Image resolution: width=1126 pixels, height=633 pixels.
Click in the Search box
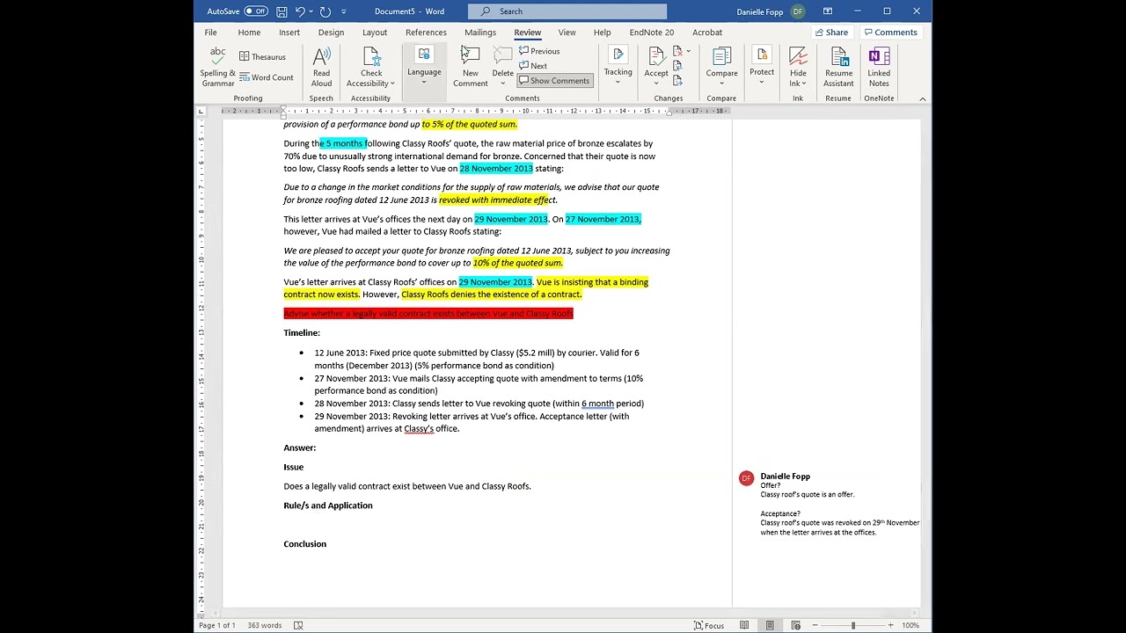point(567,11)
